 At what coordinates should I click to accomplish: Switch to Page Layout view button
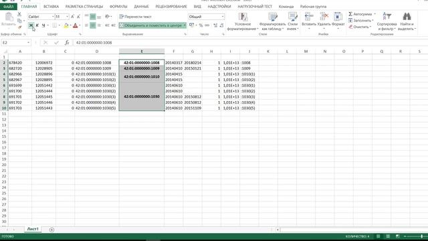point(388,236)
